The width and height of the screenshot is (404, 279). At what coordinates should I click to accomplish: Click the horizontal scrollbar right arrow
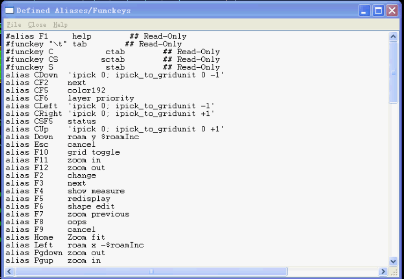(x=383, y=271)
